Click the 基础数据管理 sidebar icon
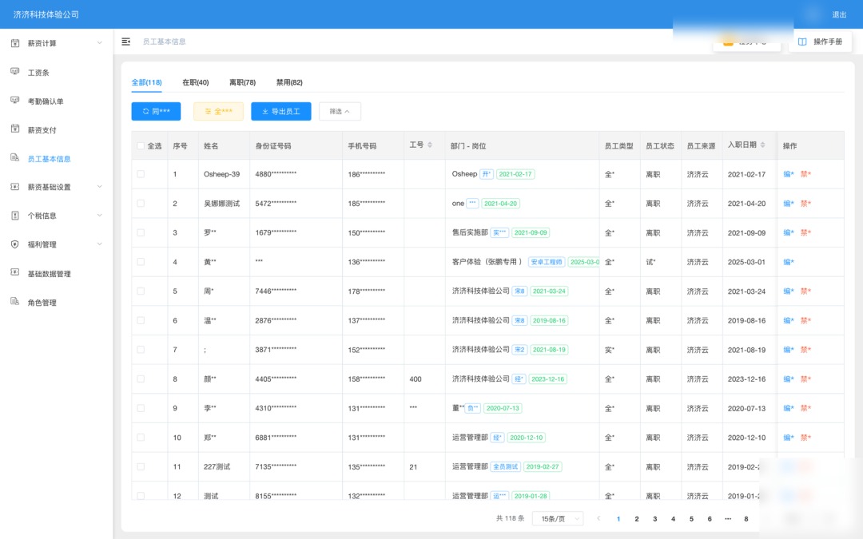Image resolution: width=863 pixels, height=539 pixels. 15,273
